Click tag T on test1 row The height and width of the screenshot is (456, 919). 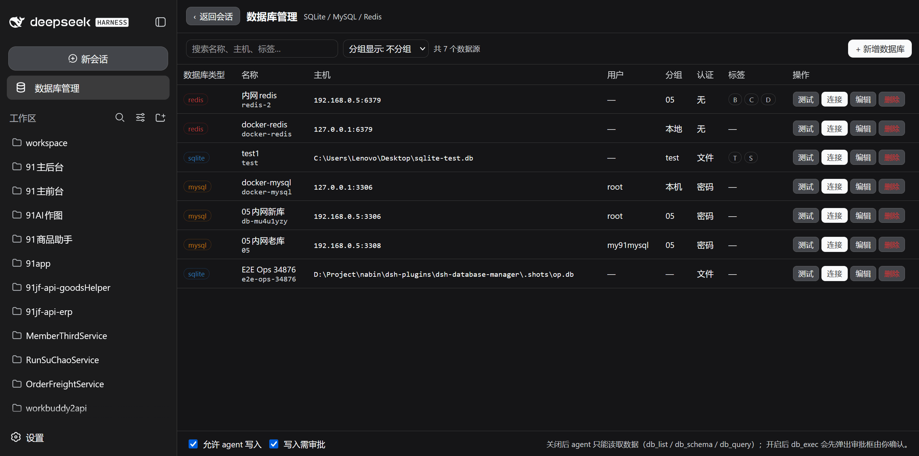pyautogui.click(x=735, y=158)
